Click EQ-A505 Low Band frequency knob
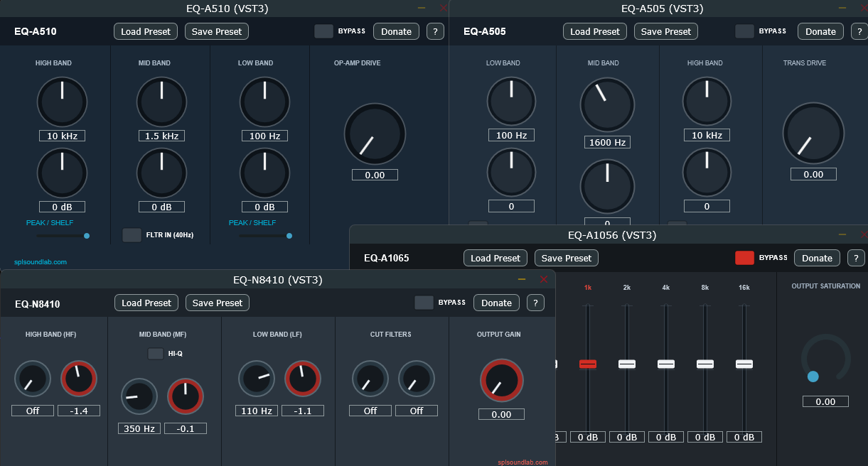This screenshot has width=868, height=466. [x=511, y=101]
